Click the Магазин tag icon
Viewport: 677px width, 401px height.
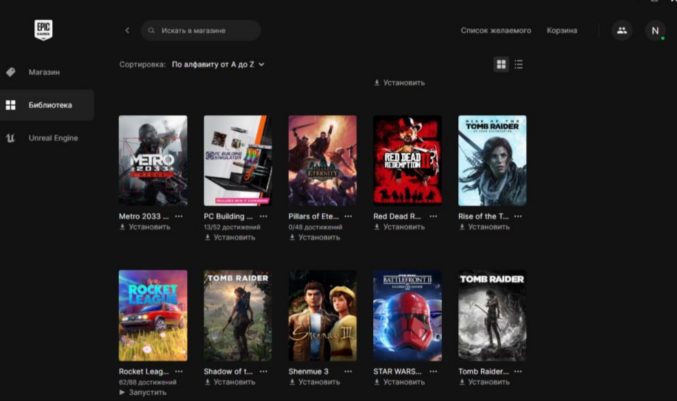click(11, 72)
